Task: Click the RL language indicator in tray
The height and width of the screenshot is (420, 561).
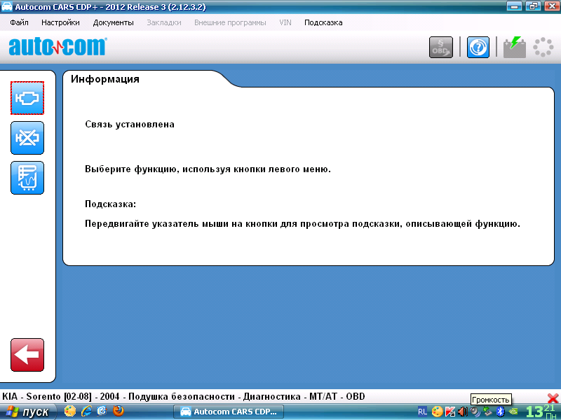Action: click(x=423, y=412)
